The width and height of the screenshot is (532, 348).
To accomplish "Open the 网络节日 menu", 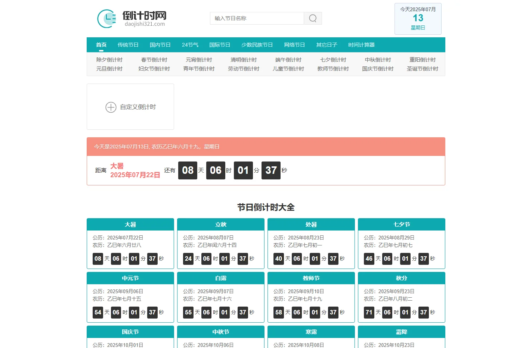I will (294, 45).
